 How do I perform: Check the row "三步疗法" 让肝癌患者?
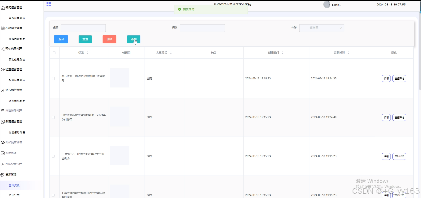click(x=53, y=156)
